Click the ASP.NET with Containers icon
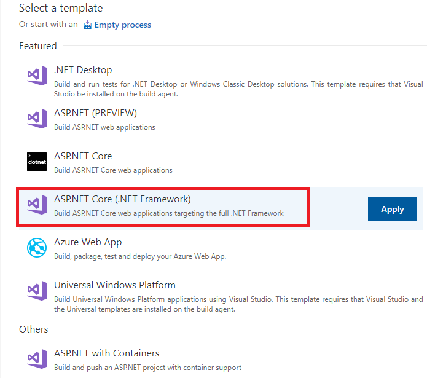This screenshot has width=427, height=378. (37, 359)
